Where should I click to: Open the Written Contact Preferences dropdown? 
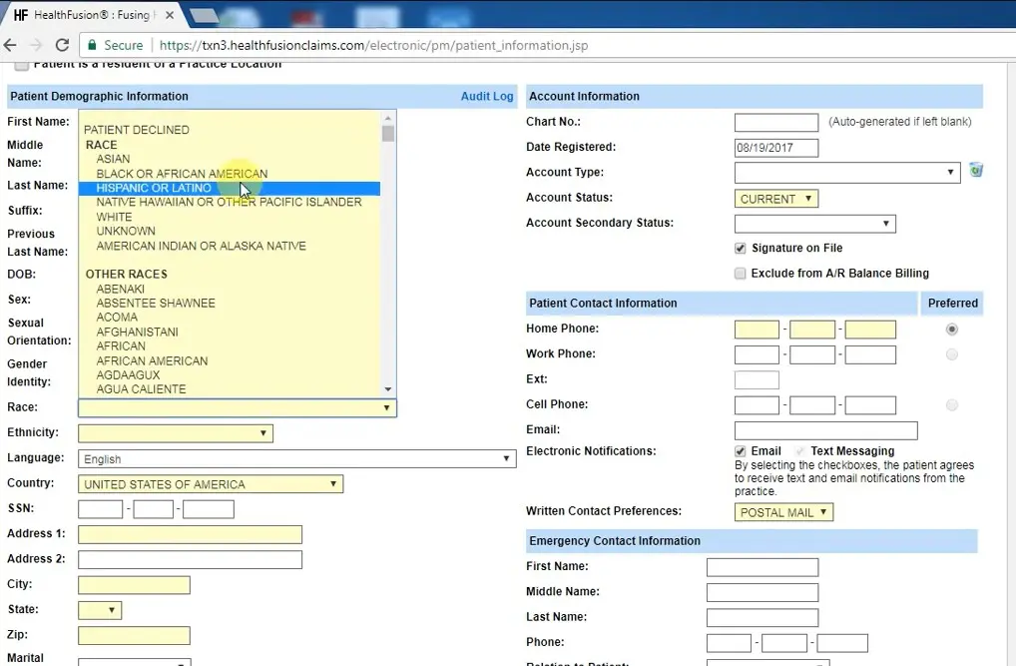[x=783, y=512]
